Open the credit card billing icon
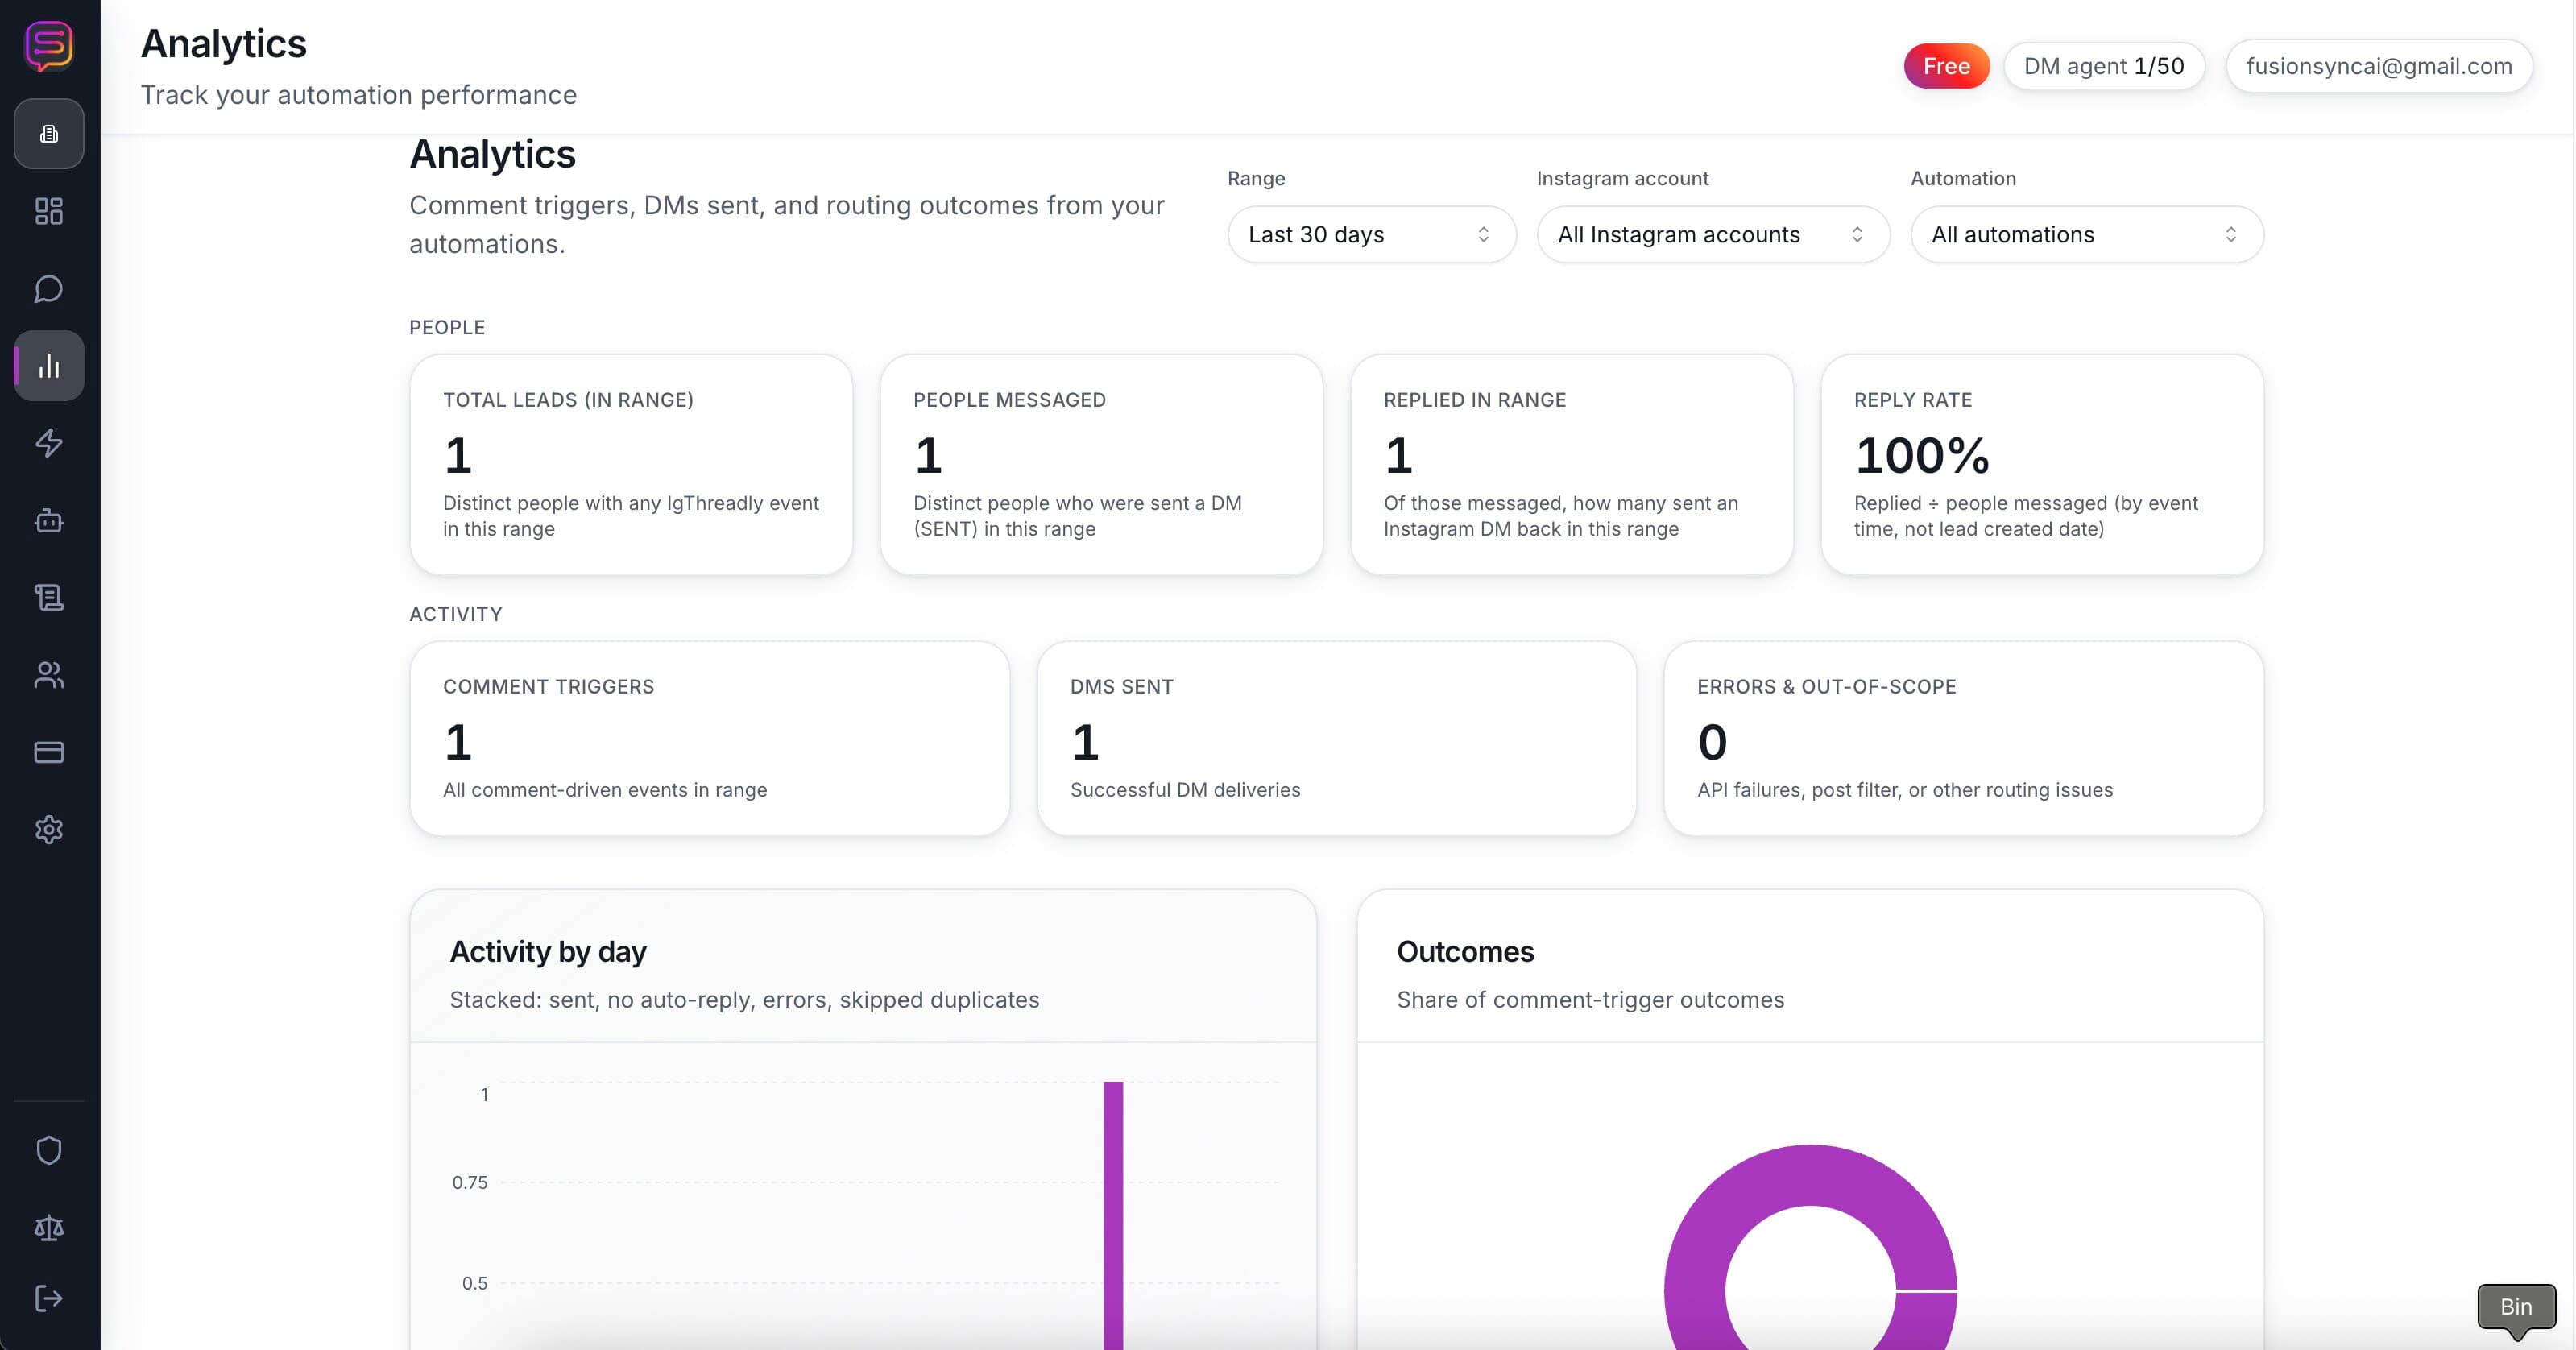2576x1350 pixels. tap(49, 752)
